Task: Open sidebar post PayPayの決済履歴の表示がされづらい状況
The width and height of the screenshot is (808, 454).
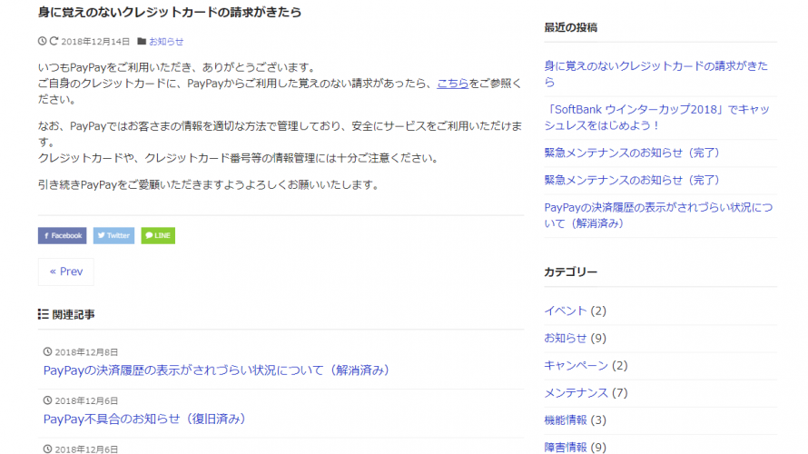Action: (x=658, y=215)
